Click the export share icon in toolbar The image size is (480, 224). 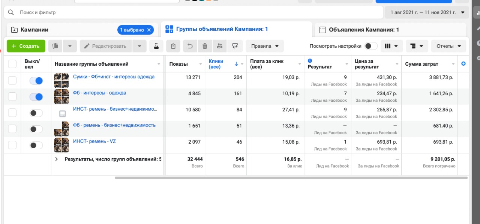[235, 46]
